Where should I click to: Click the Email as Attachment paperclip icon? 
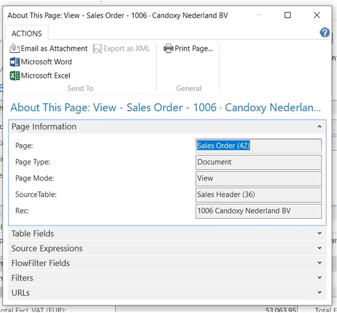click(15, 49)
